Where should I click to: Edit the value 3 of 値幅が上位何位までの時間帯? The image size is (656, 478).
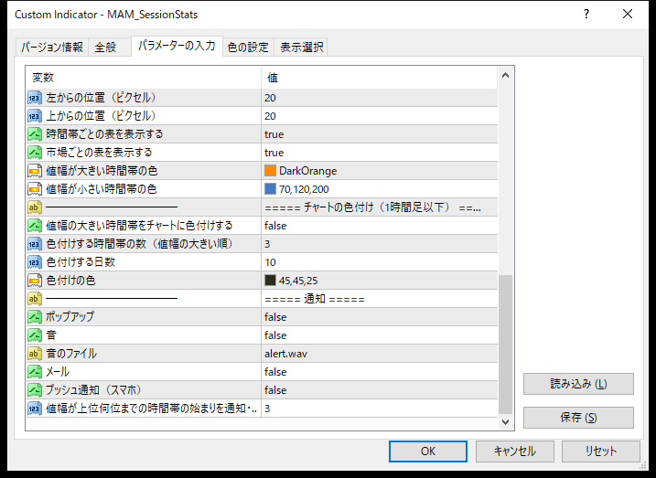[x=380, y=409]
